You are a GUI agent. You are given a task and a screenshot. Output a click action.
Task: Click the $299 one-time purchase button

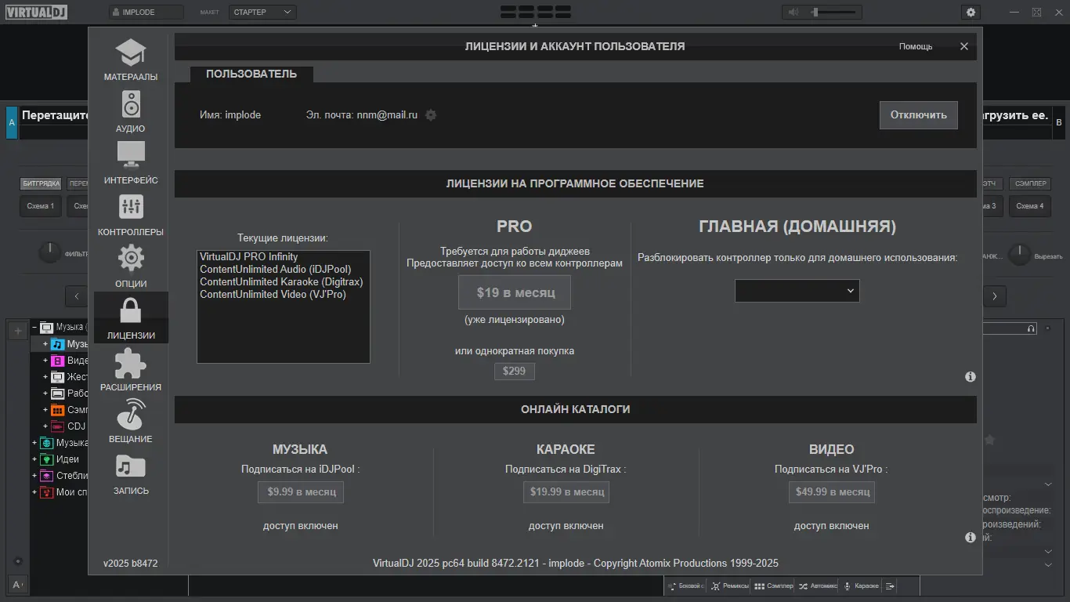(x=515, y=371)
